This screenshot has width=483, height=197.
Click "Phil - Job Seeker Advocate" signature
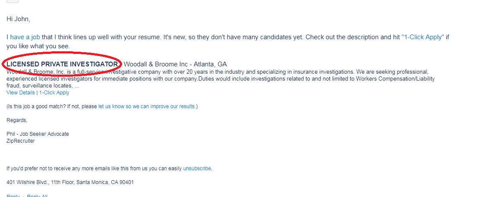pyautogui.click(x=38, y=134)
